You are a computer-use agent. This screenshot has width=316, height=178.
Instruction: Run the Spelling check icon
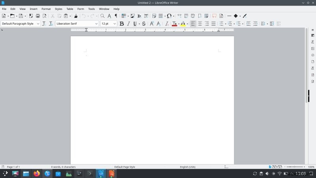tap(109, 16)
